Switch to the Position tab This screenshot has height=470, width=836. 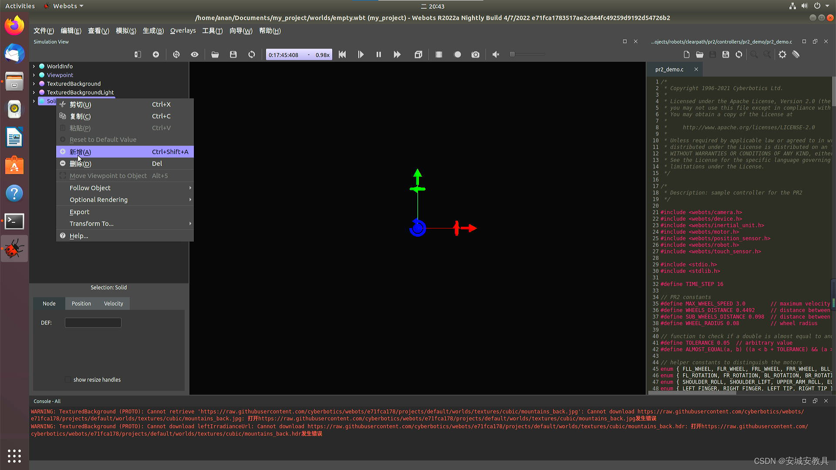coord(81,303)
